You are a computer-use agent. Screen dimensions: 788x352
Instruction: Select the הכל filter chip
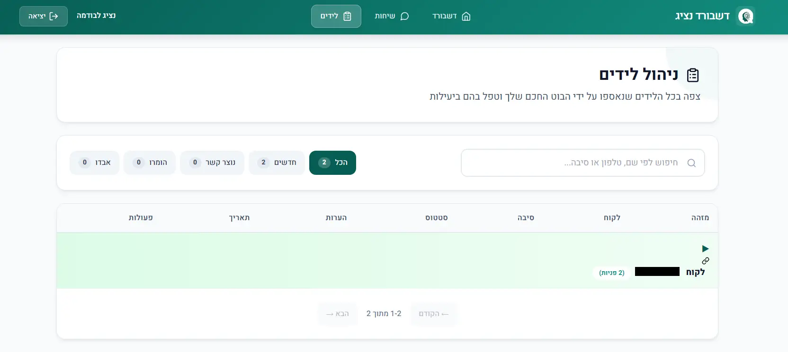coord(332,163)
